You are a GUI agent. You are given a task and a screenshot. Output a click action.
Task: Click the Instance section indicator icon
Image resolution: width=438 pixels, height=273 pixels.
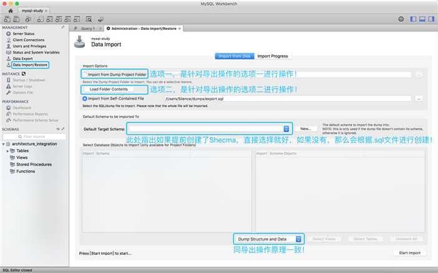[24, 74]
